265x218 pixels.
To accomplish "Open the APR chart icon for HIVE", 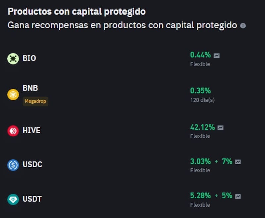I will [220, 128].
